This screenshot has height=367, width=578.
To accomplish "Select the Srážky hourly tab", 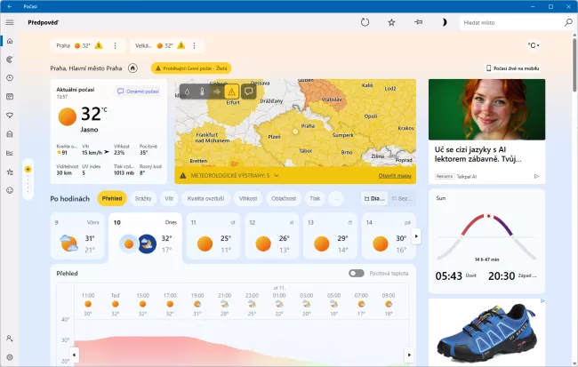I will 143,198.
